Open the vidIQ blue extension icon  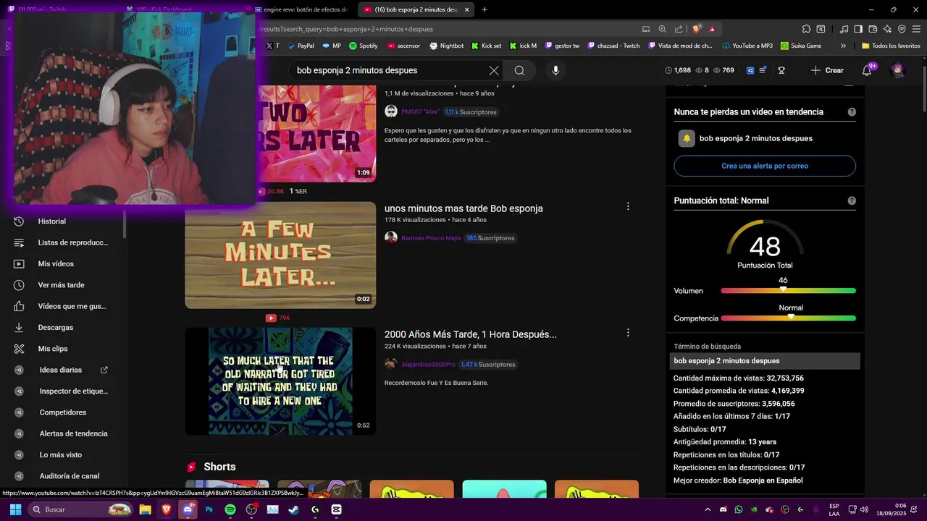750,70
